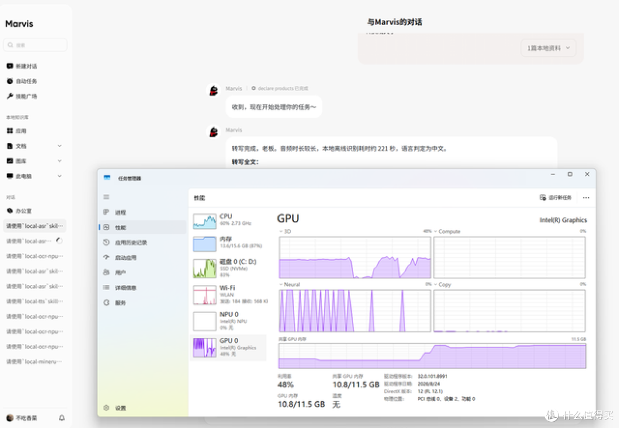Click the loading spinner on the local-asr conversation
The width and height of the screenshot is (619, 428).
coord(59,241)
